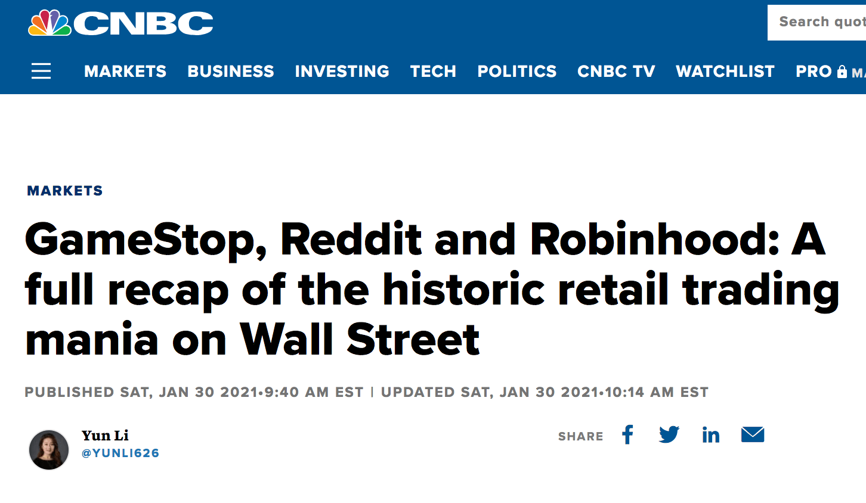Viewport: 866px width, 503px height.
Task: Share article on Twitter
Action: pyautogui.click(x=669, y=434)
